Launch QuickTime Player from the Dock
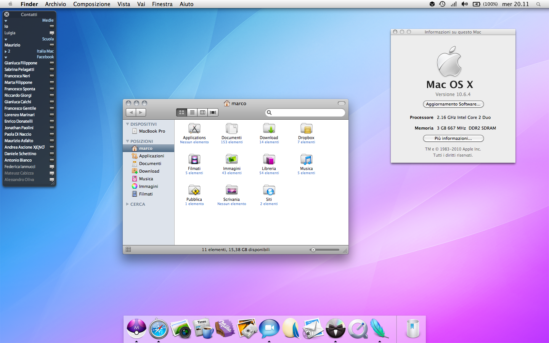Screen dimensions: 549x343 coord(358,329)
